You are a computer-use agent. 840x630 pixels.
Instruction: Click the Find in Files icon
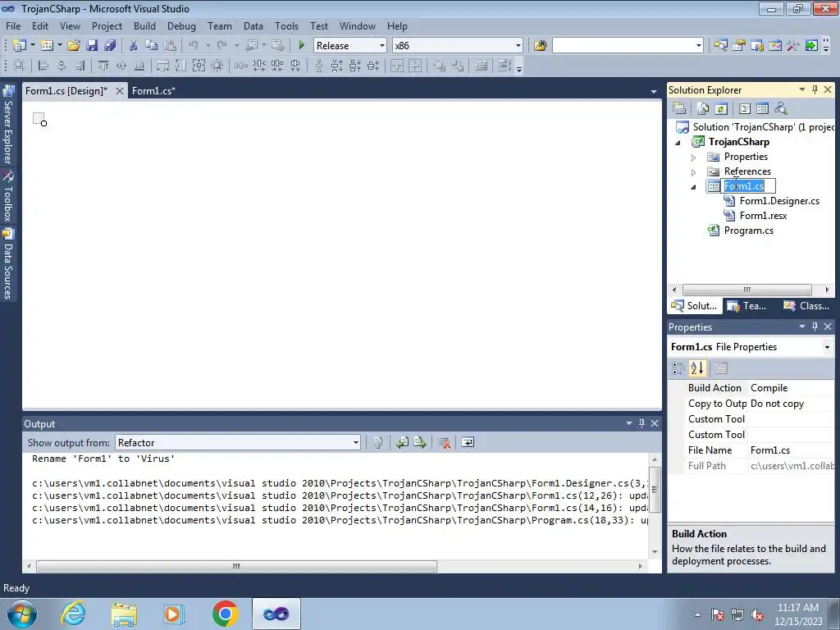tap(540, 46)
